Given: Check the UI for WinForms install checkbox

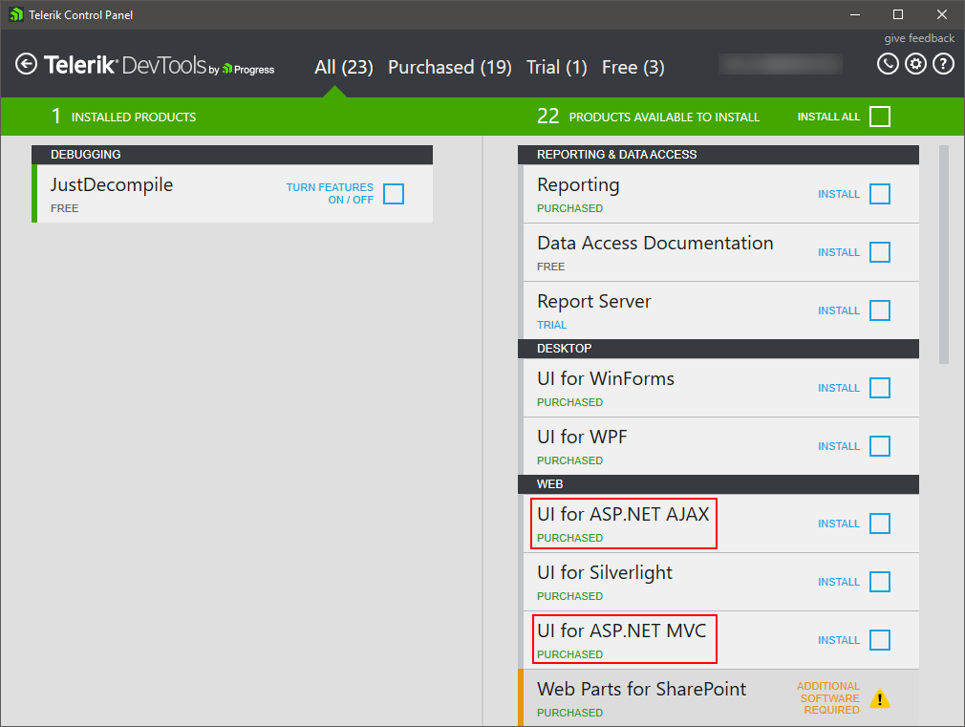Looking at the screenshot, I should point(880,388).
